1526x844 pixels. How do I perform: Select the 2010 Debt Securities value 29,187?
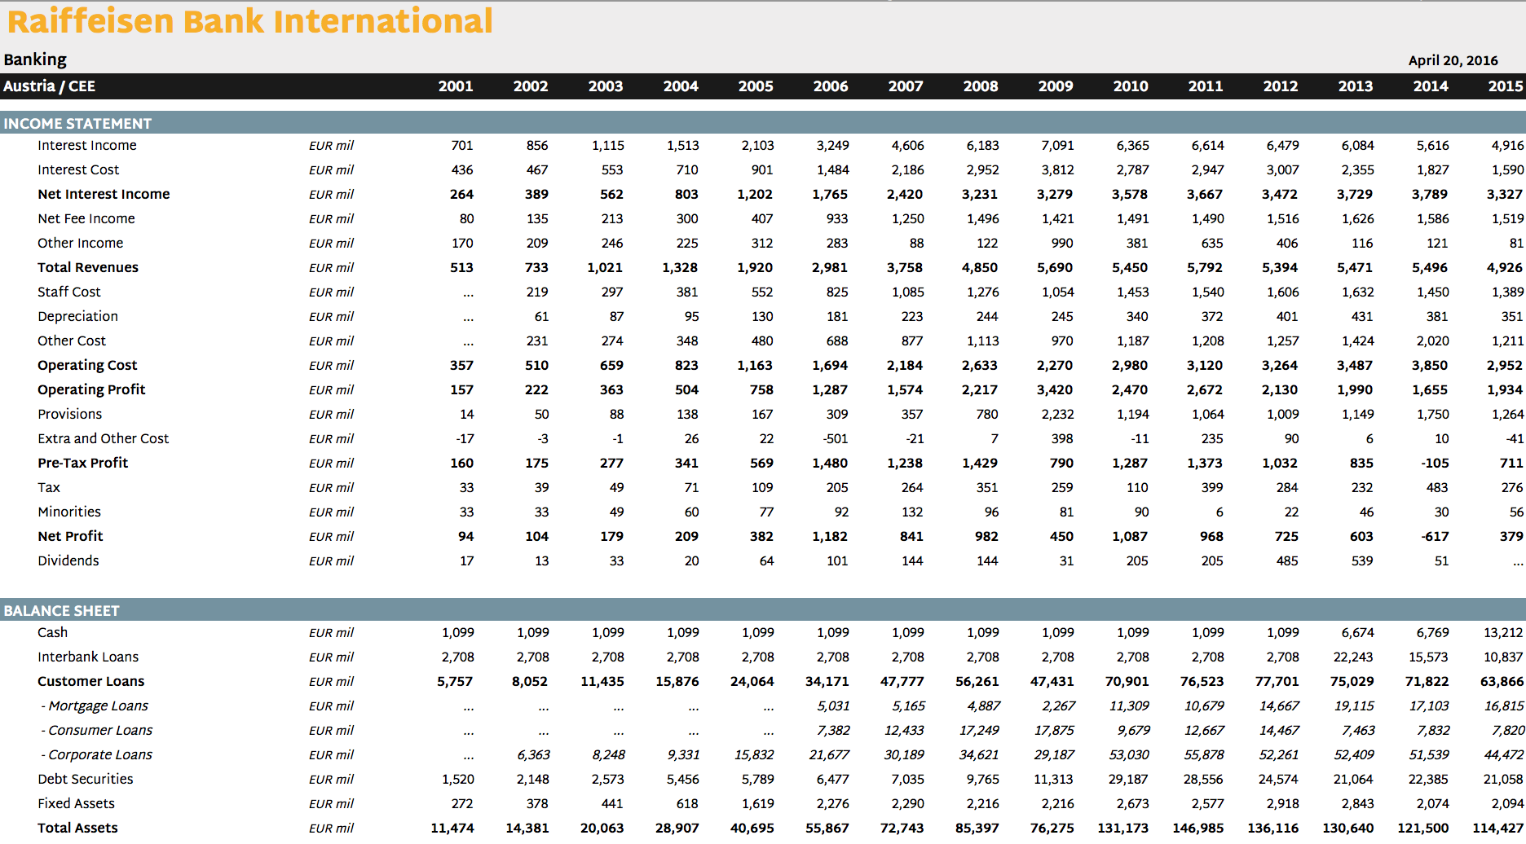[1128, 779]
